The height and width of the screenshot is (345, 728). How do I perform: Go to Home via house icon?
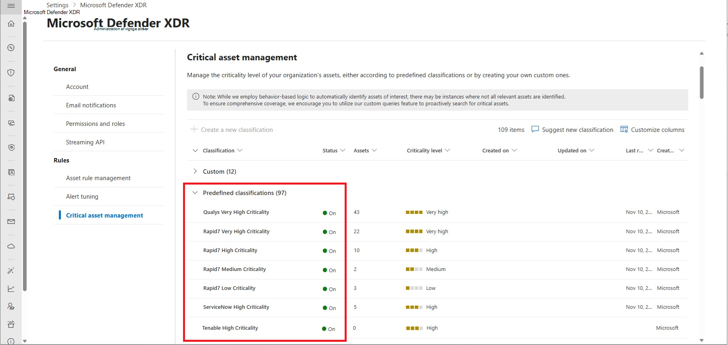pyautogui.click(x=11, y=23)
